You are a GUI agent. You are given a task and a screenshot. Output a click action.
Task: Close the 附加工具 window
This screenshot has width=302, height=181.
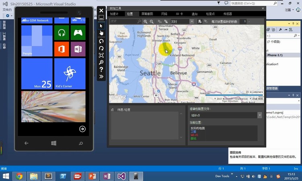(x=263, y=8)
